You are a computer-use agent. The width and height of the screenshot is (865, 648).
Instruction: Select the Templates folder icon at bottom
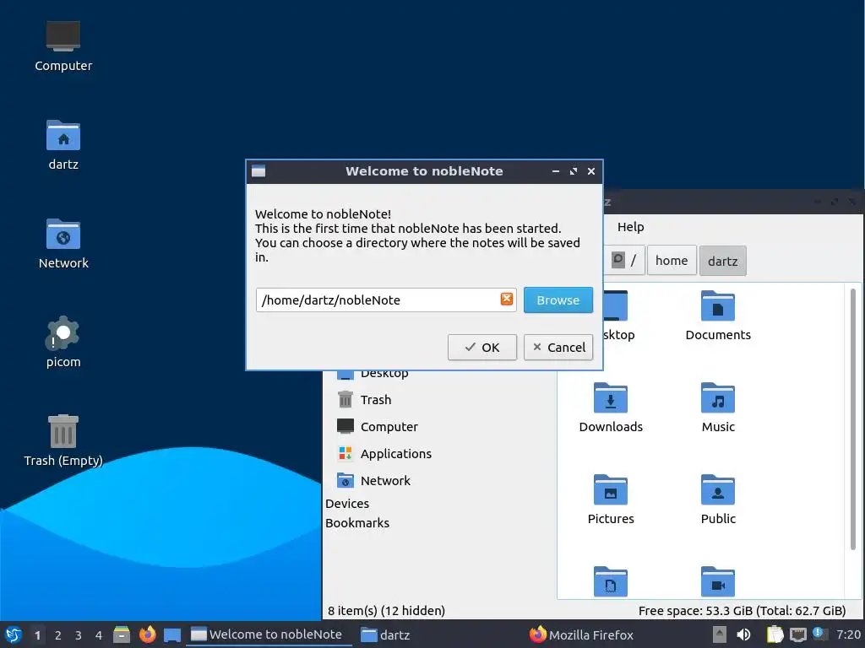tap(611, 581)
